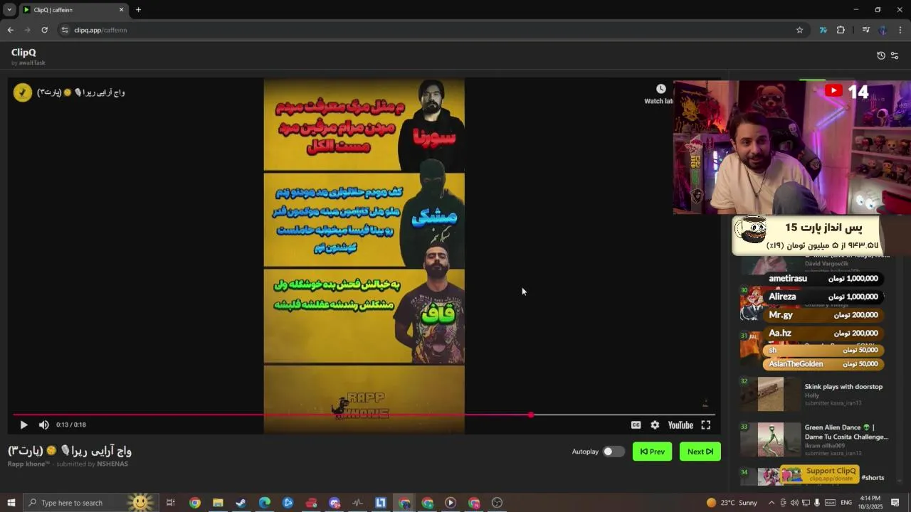Open the media control icon in toolbar

coord(865,30)
